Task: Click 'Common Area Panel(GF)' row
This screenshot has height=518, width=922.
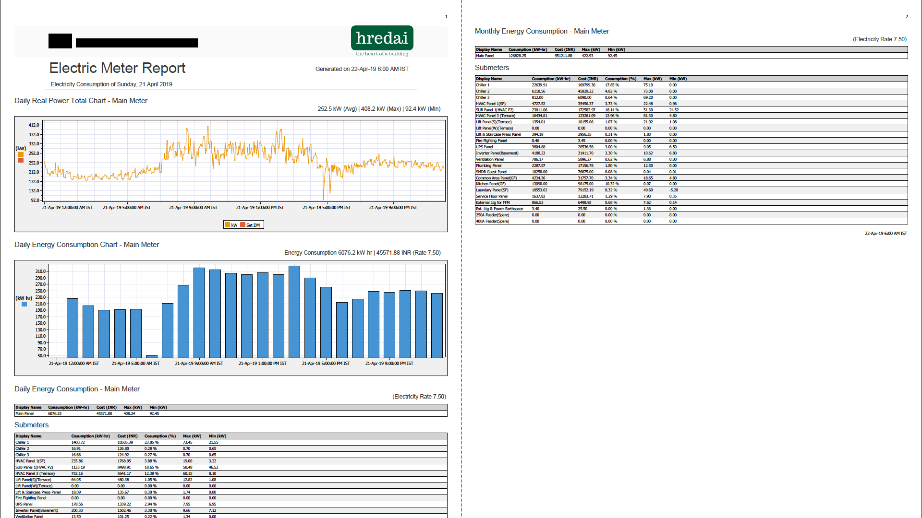Action: tap(691, 178)
